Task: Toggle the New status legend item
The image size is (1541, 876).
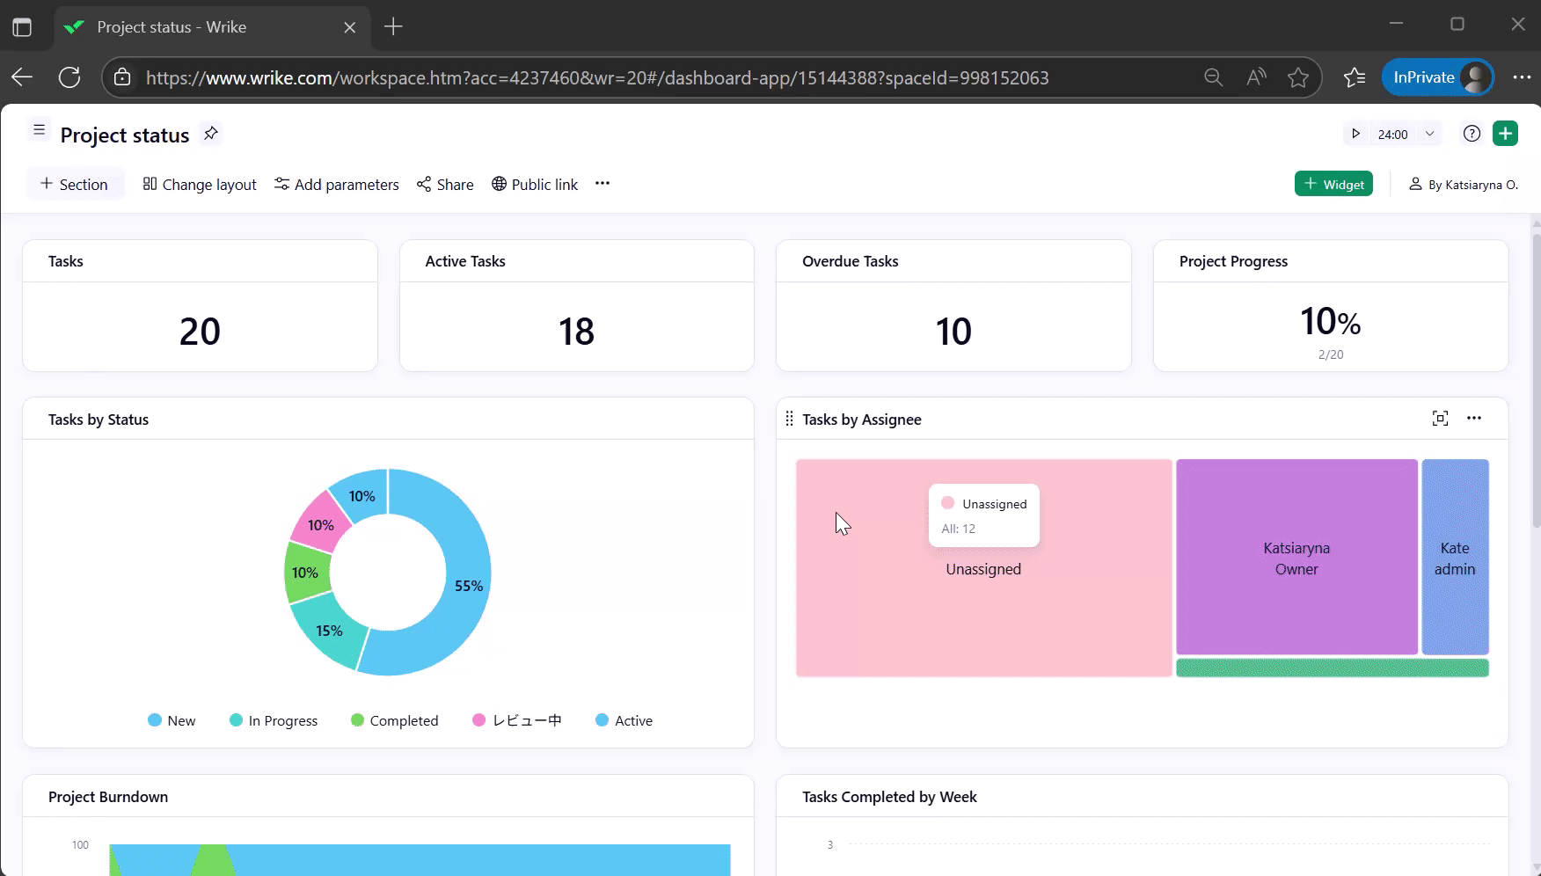Action: click(172, 720)
